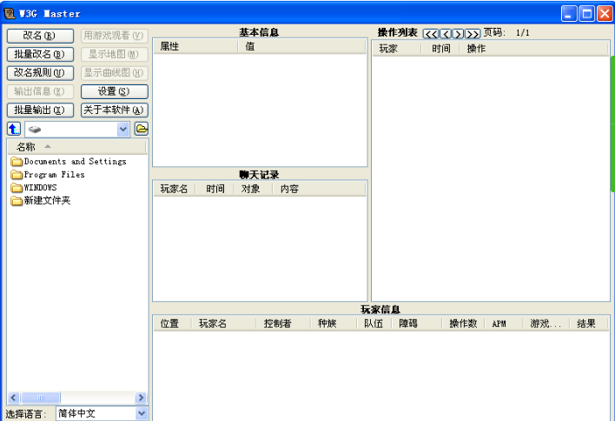Jump to last page of 操作列表 (>>)

tap(473, 34)
